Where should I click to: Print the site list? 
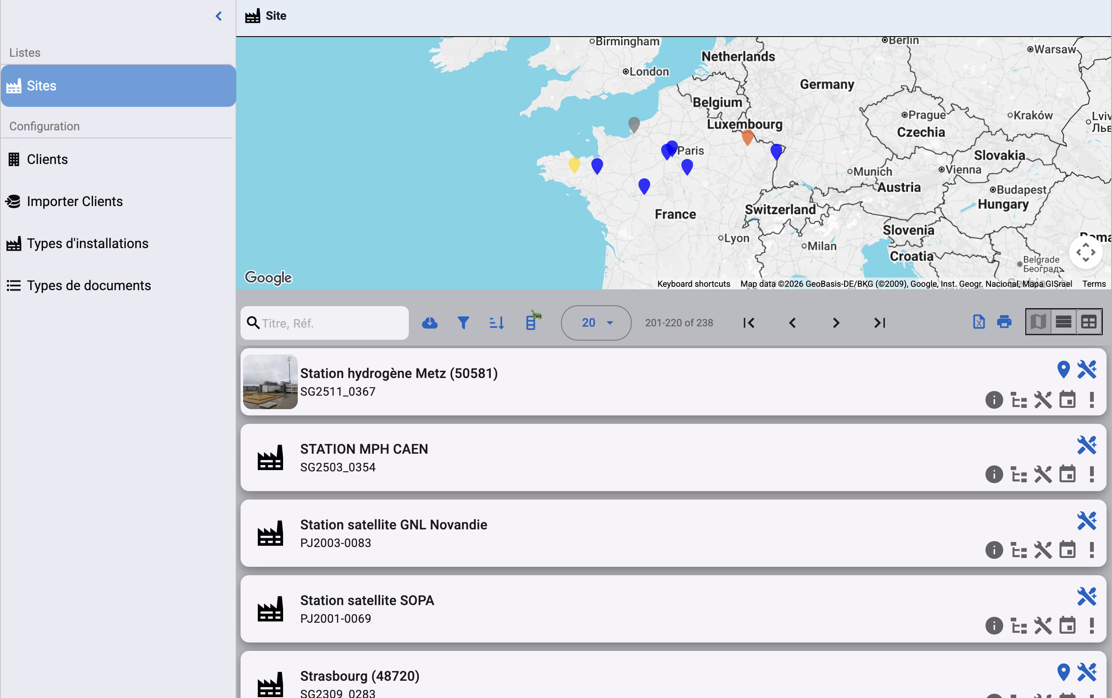pos(1004,322)
